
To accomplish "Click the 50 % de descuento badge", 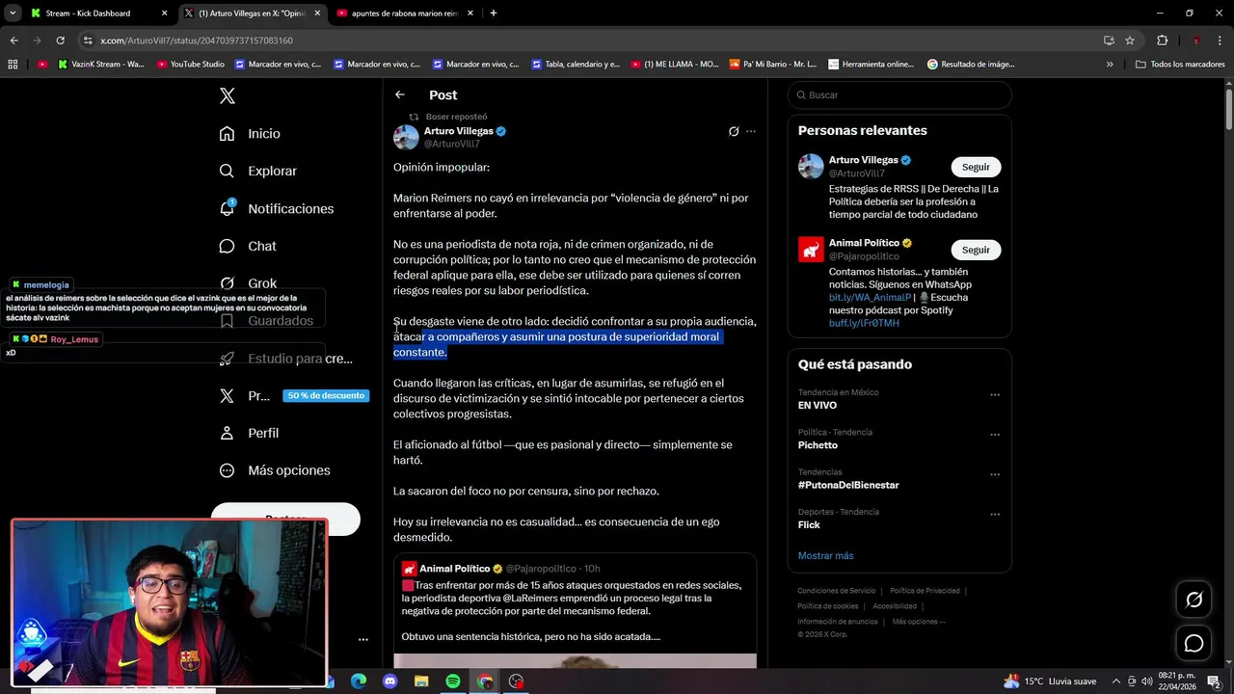I will click(x=326, y=395).
